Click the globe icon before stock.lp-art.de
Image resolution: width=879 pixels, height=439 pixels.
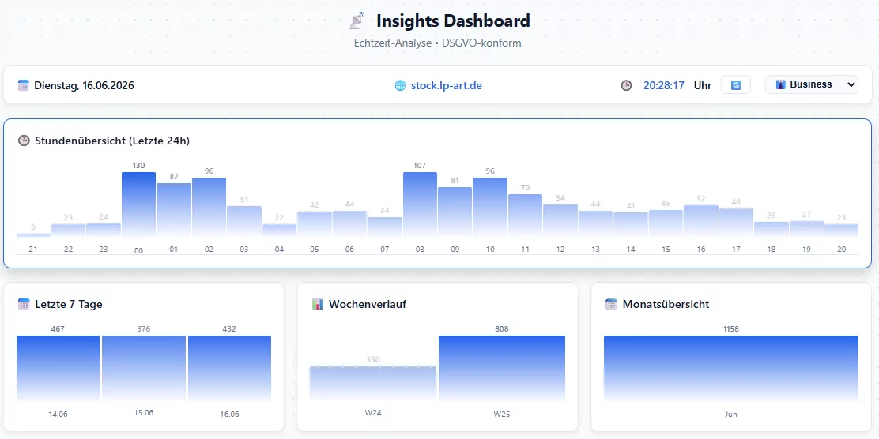(400, 86)
